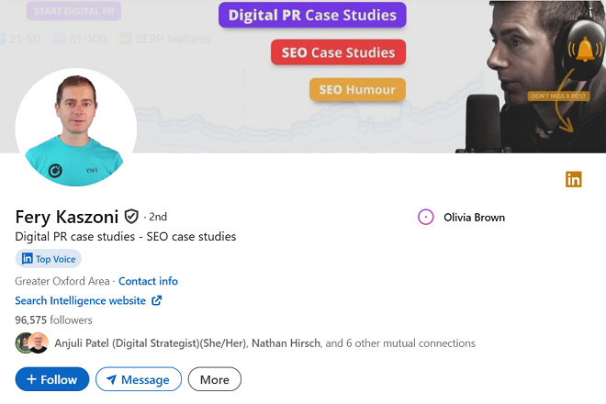Open the More options menu
This screenshot has height=404, width=606.
click(215, 379)
